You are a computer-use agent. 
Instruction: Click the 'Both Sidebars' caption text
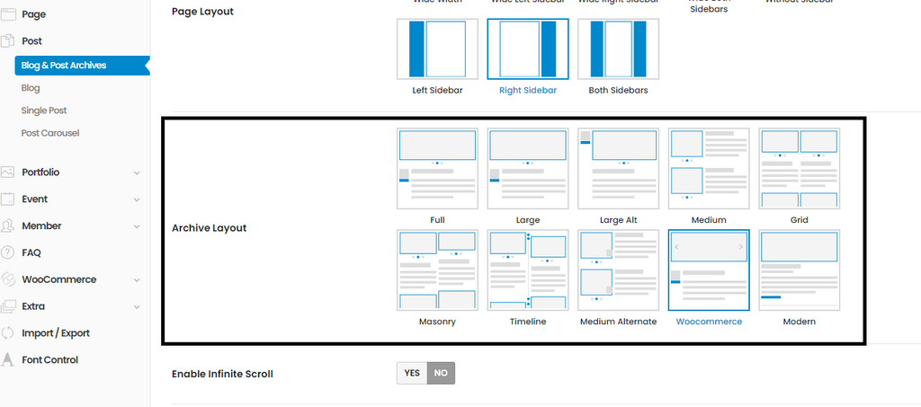[x=618, y=91]
